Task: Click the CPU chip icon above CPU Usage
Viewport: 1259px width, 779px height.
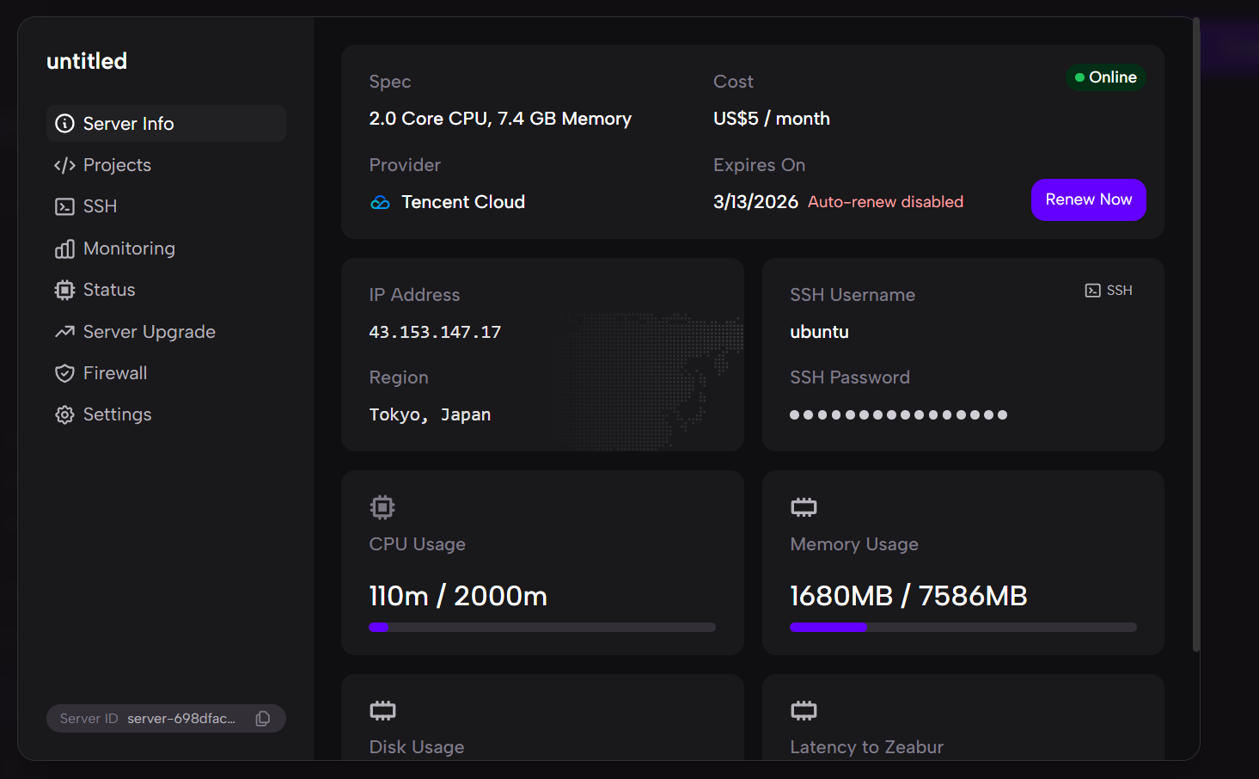Action: point(382,507)
